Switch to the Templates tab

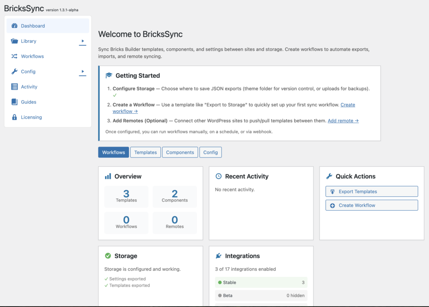click(145, 152)
